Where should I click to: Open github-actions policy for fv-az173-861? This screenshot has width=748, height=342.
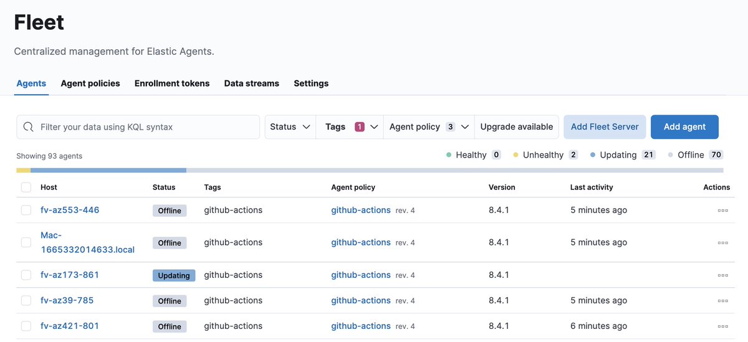click(x=361, y=275)
